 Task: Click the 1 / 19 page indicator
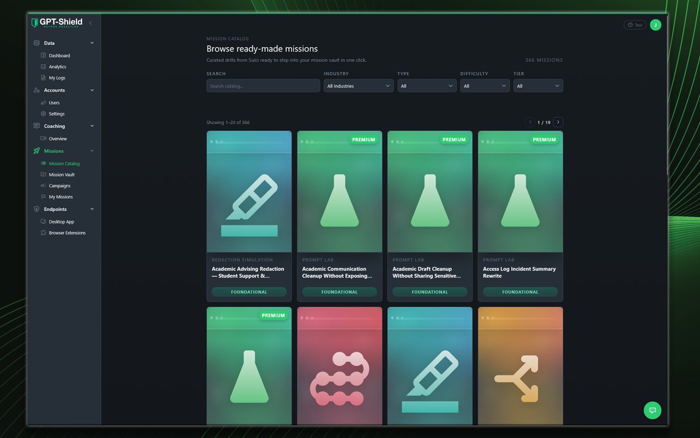pyautogui.click(x=544, y=123)
